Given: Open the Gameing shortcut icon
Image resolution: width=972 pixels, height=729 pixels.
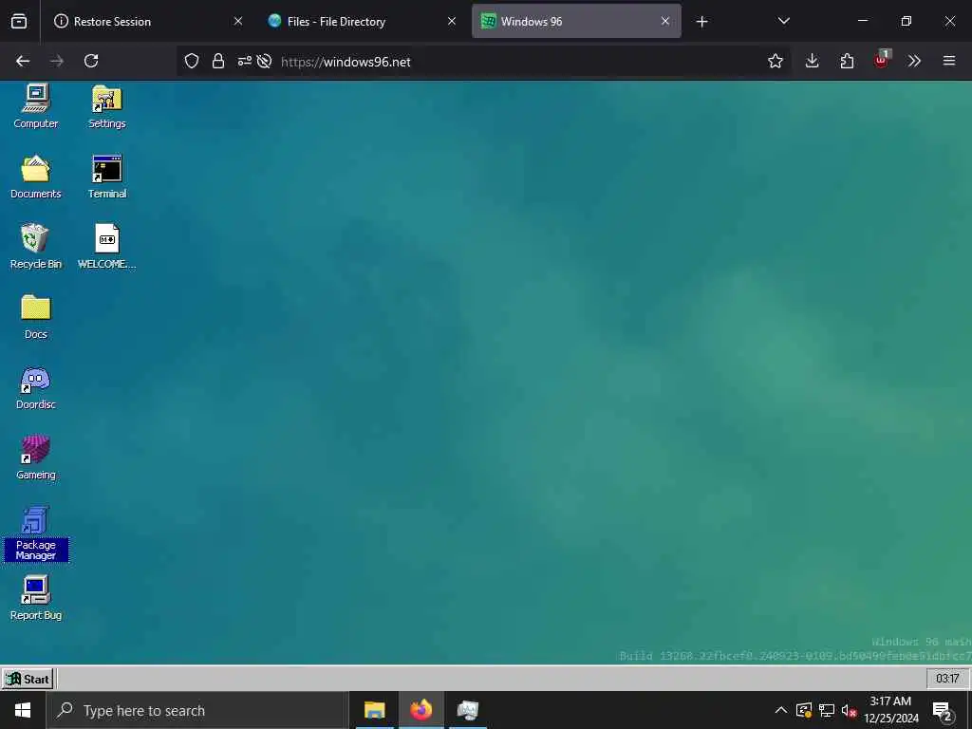Looking at the screenshot, I should click(x=35, y=457).
